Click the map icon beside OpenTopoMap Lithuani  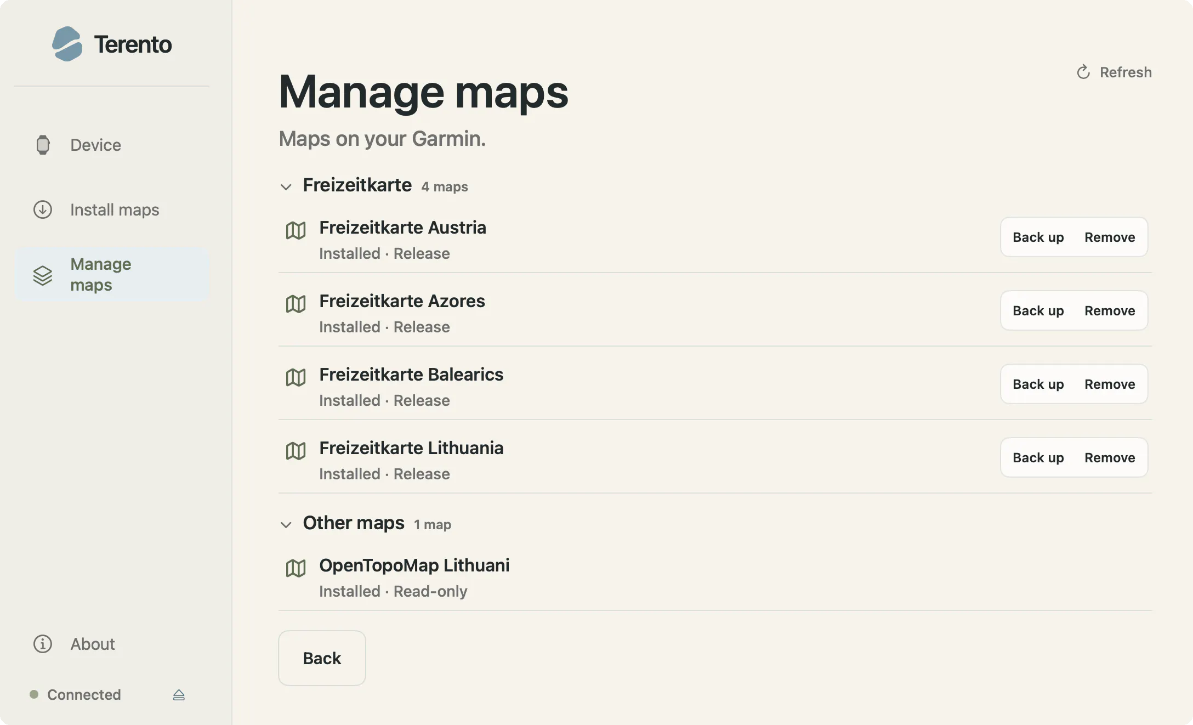tap(296, 568)
